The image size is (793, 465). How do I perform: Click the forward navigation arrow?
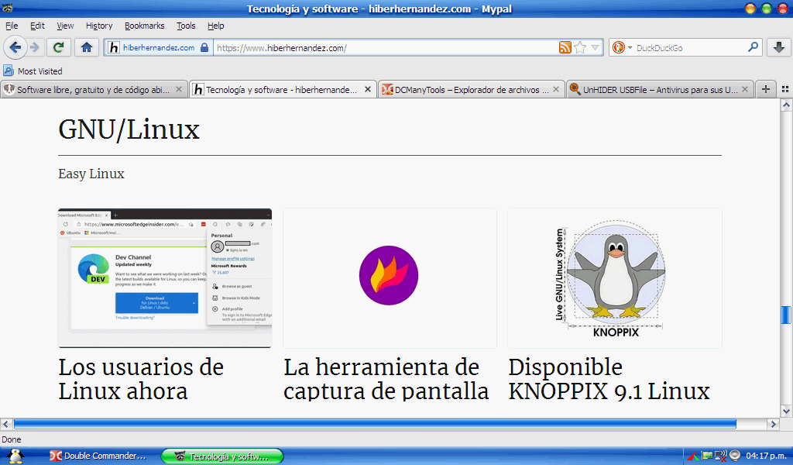[35, 47]
